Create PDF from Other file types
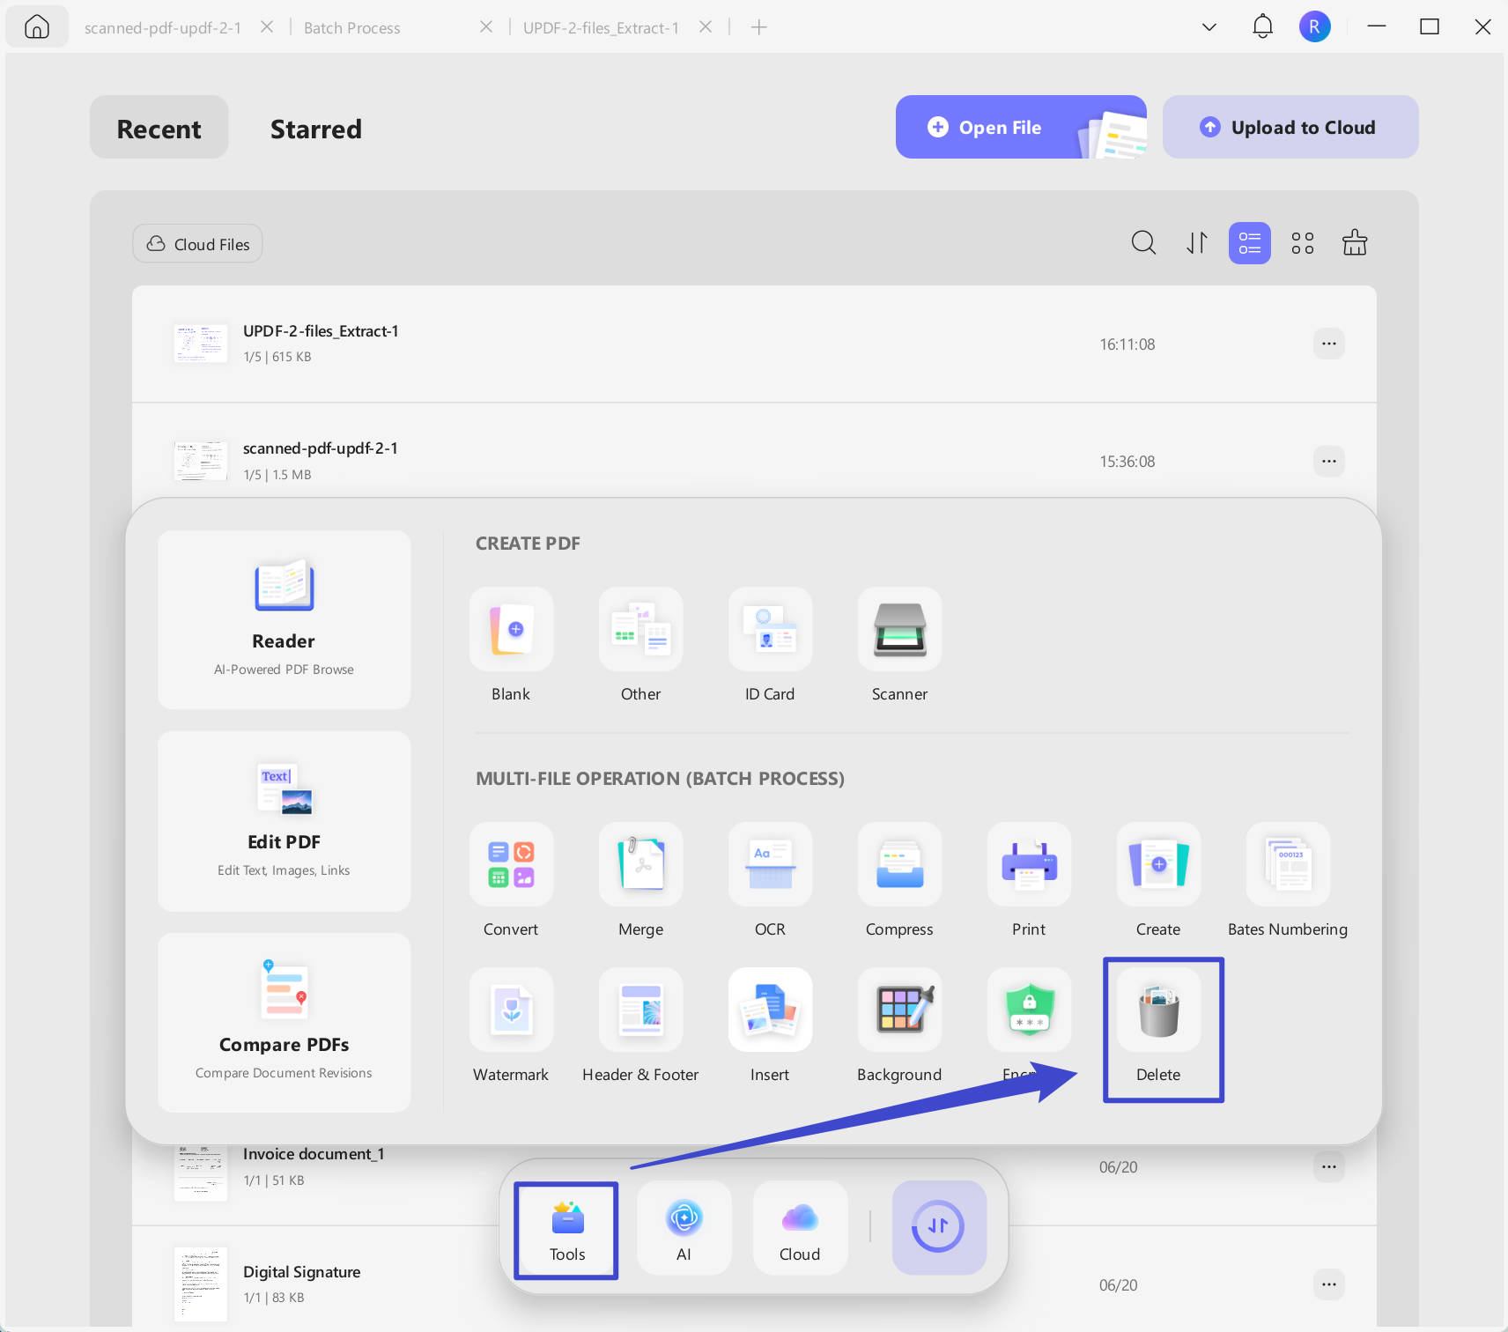This screenshot has height=1332, width=1508. click(640, 629)
